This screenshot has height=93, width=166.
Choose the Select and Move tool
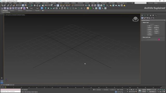[34, 5]
